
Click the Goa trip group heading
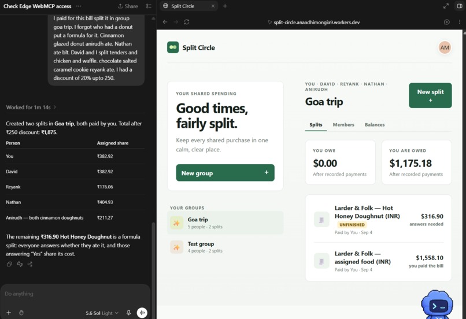coord(324,102)
